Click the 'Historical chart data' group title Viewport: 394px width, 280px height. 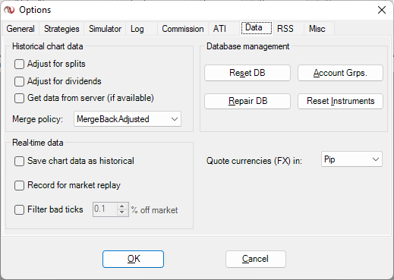48,46
